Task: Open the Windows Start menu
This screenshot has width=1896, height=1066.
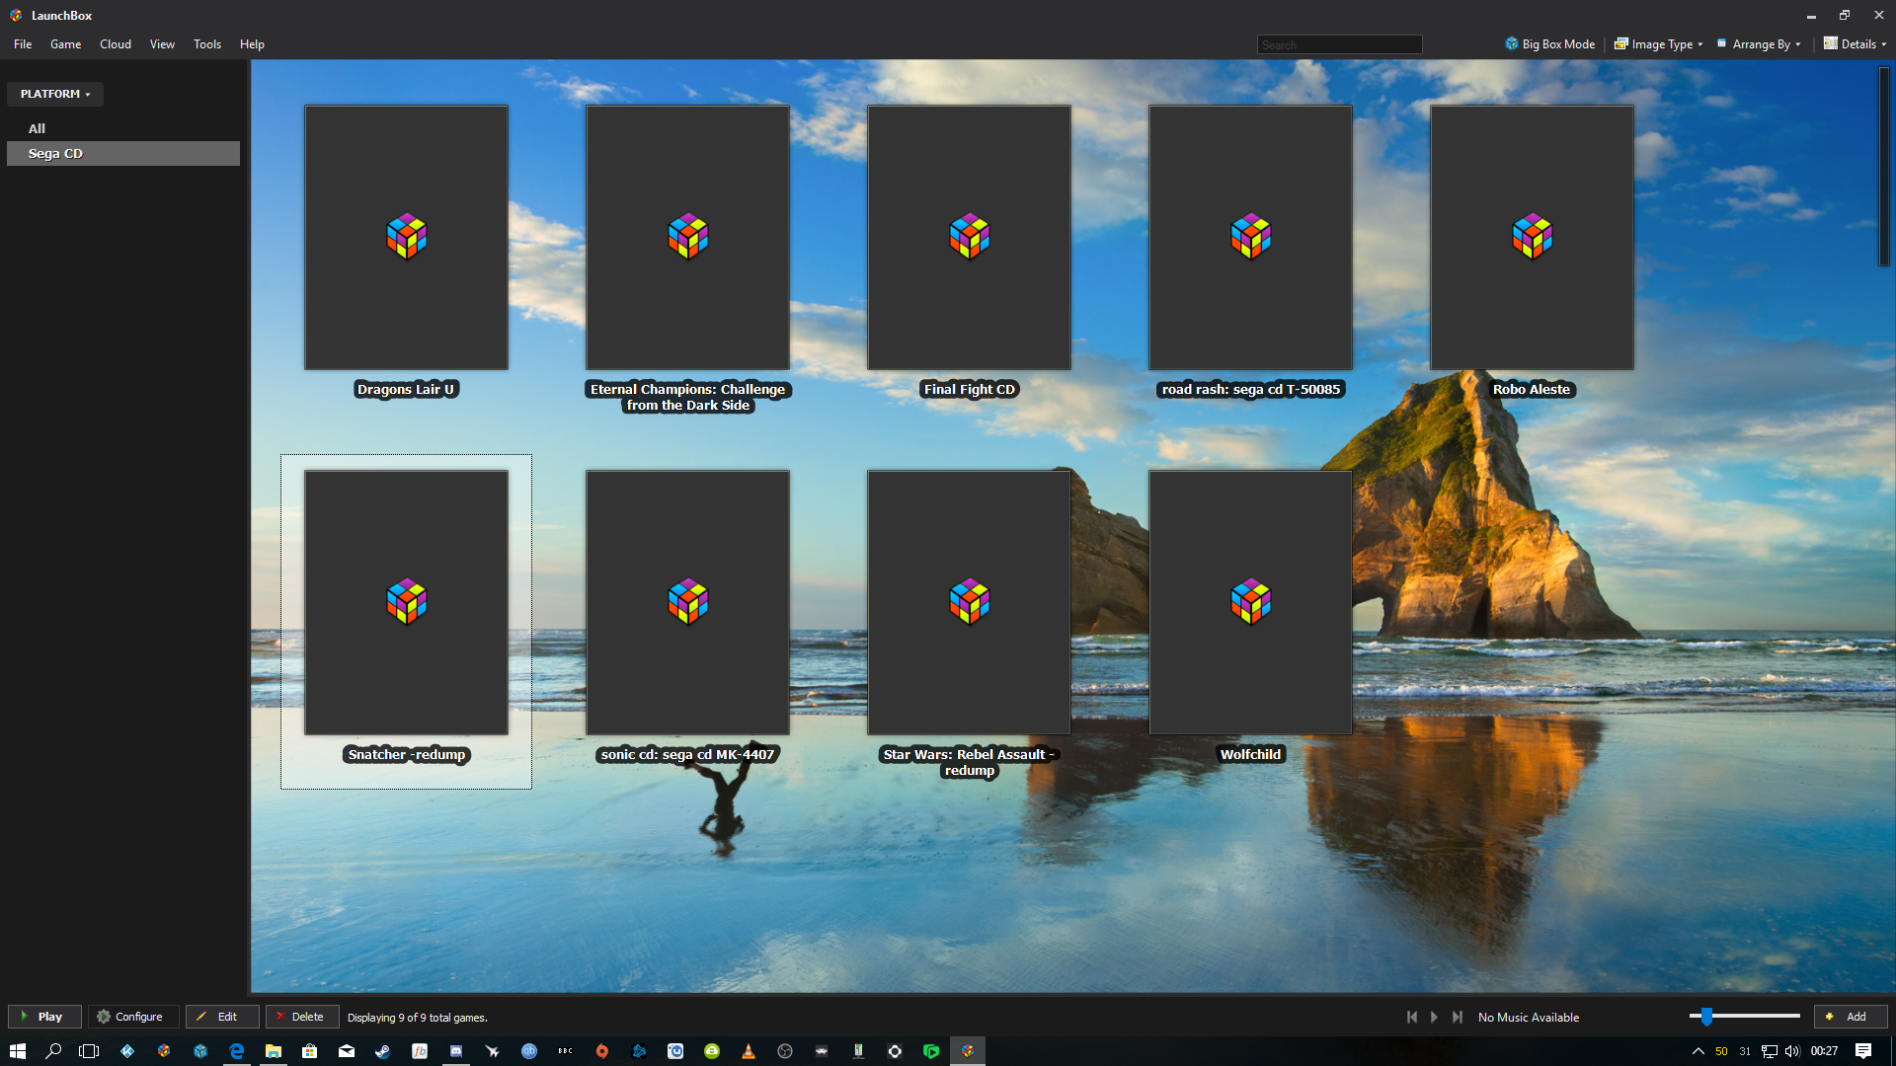Action: 18,1051
